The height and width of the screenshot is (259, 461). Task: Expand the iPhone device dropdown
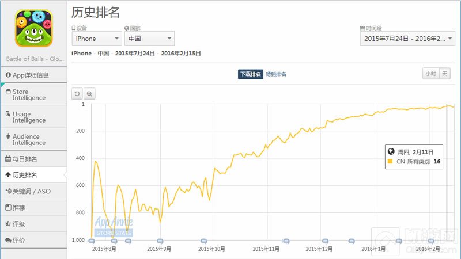[96, 39]
